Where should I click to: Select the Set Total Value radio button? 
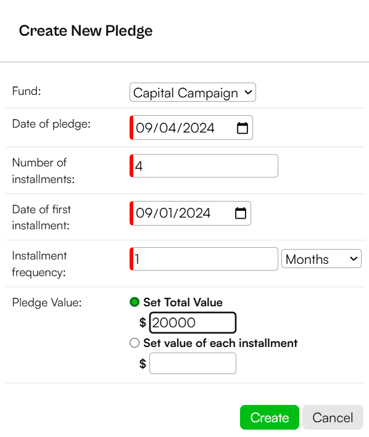click(x=135, y=302)
